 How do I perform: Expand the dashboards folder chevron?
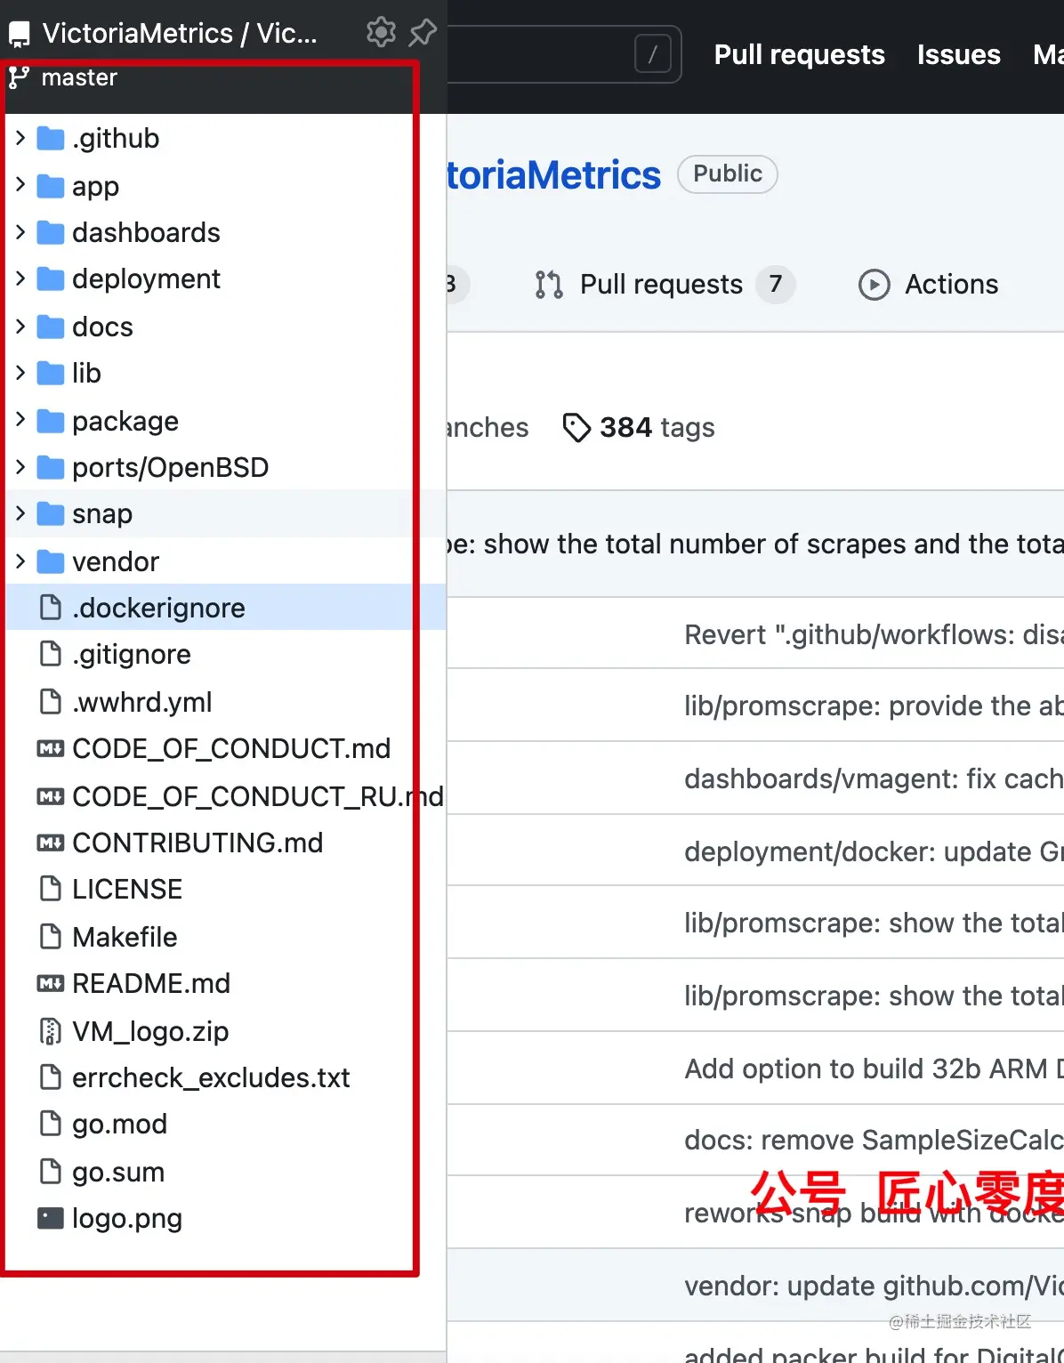tap(20, 232)
